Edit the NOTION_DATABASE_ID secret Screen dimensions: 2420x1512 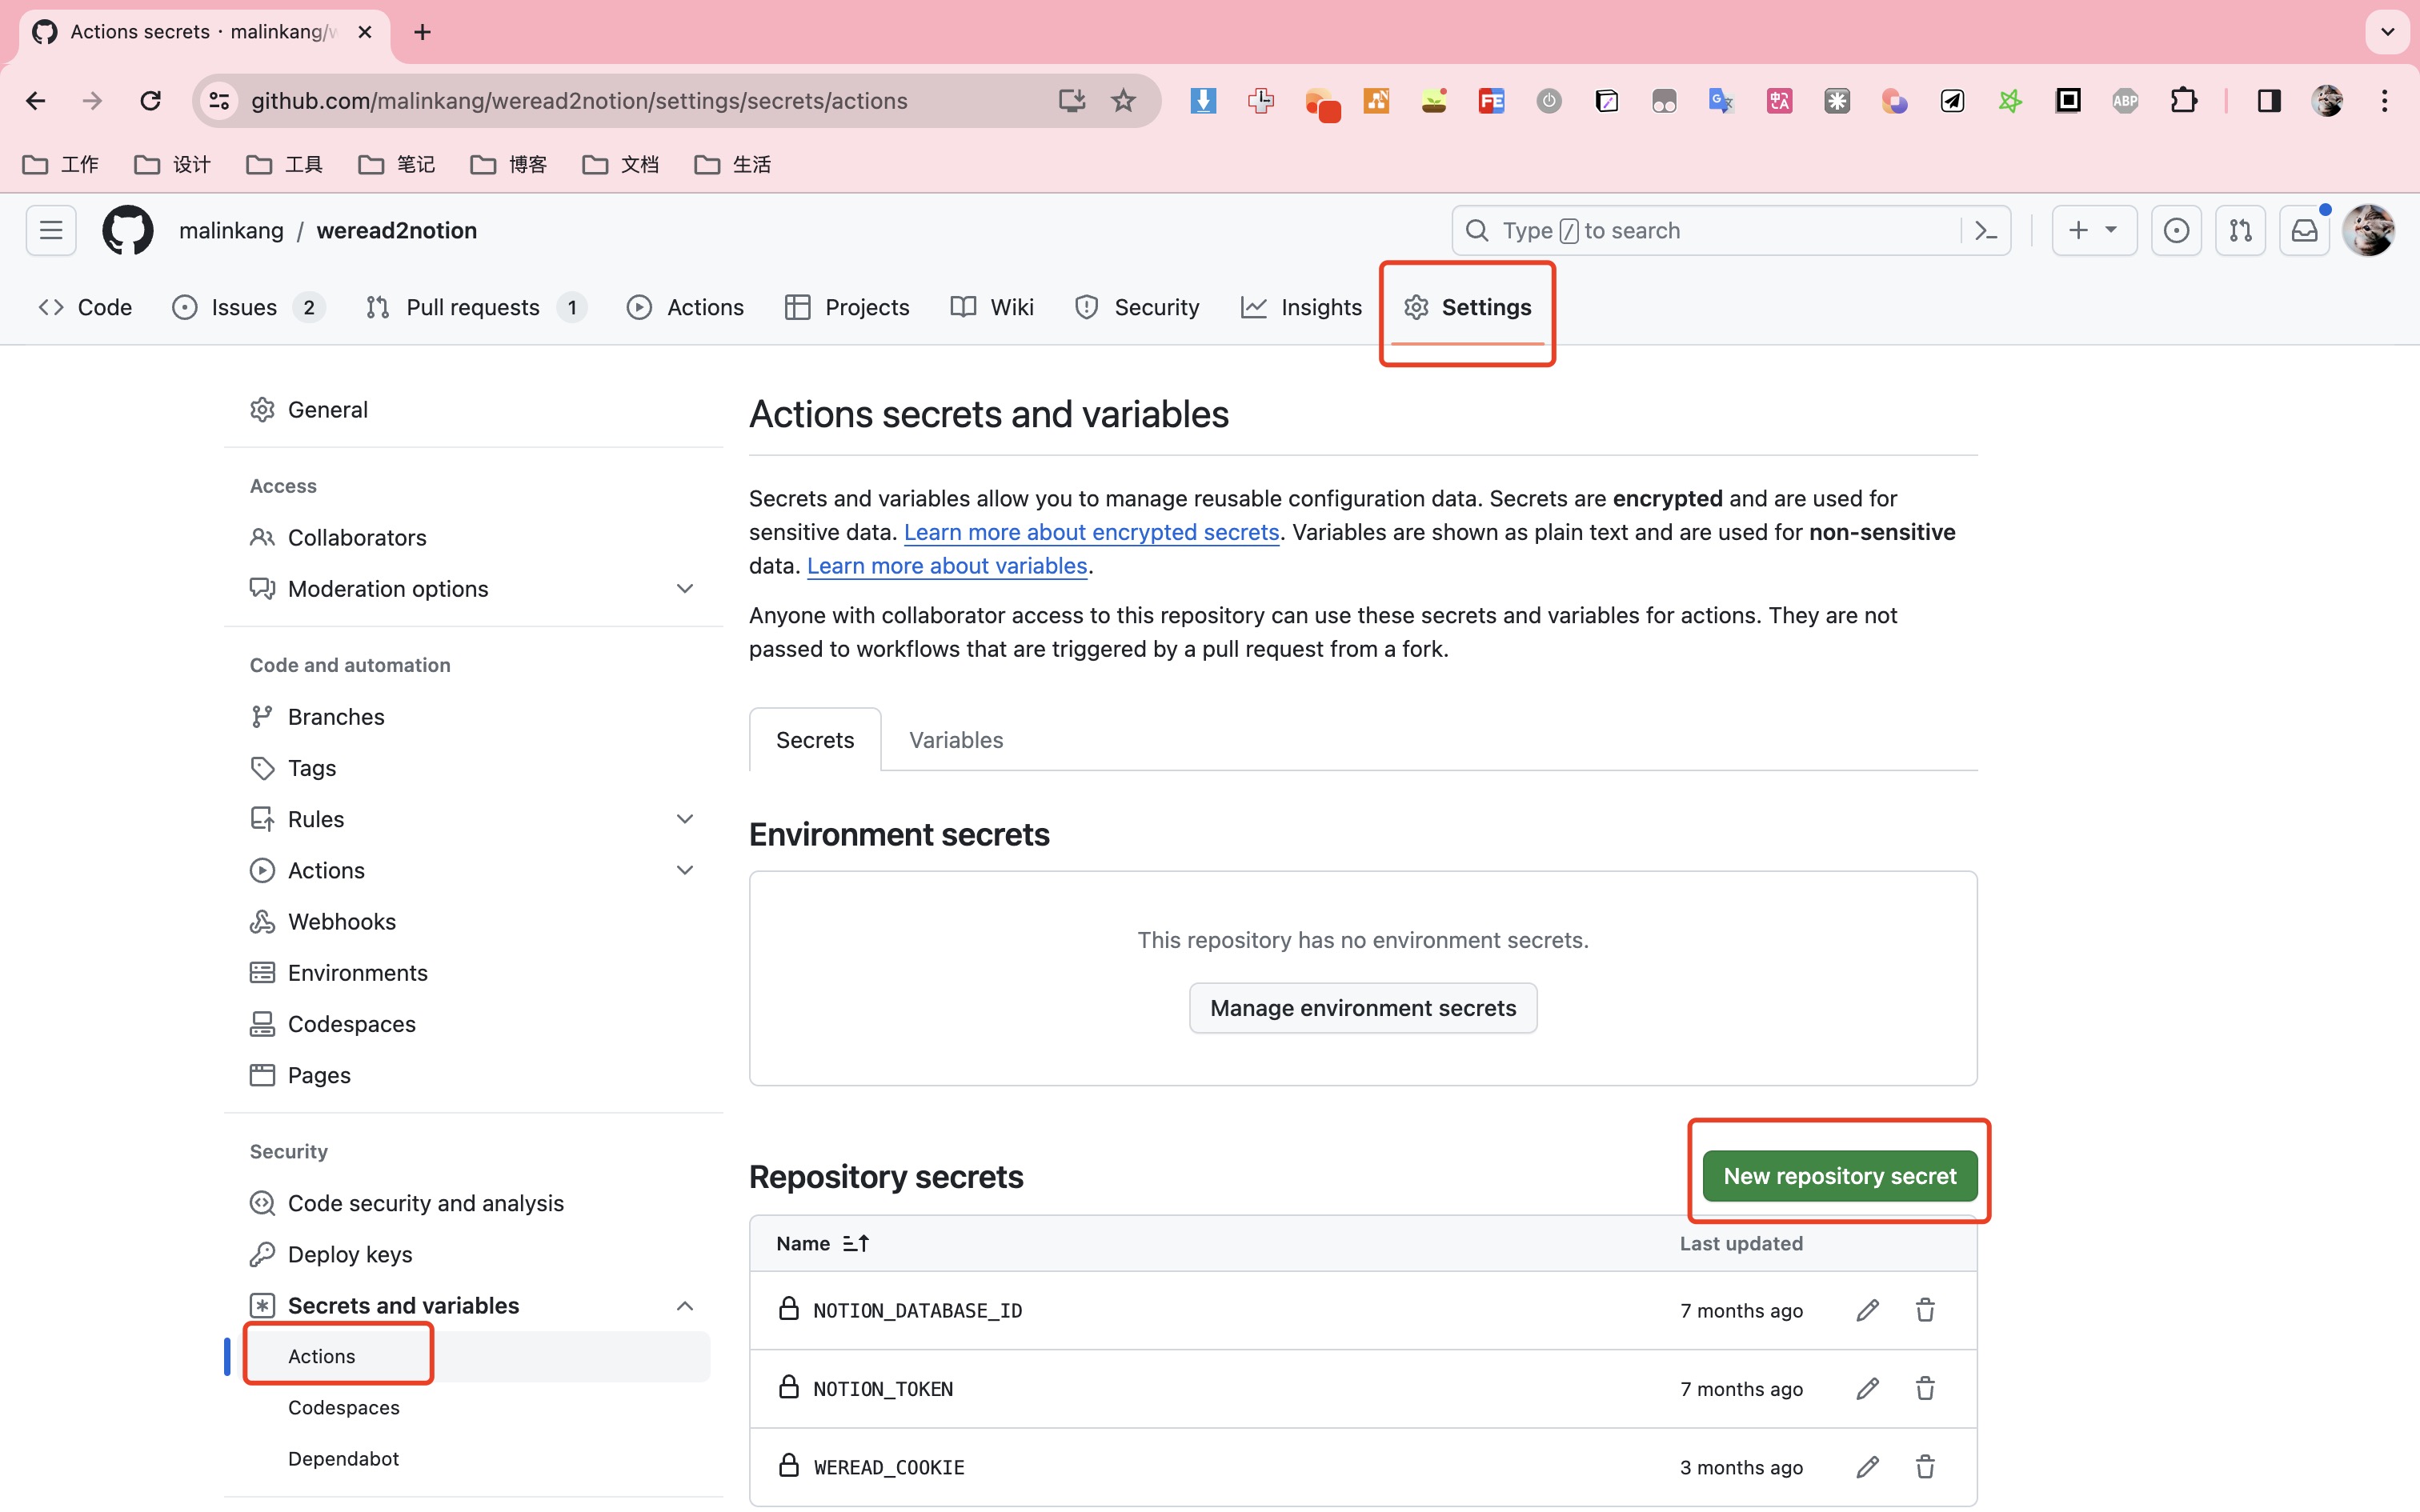[1867, 1310]
